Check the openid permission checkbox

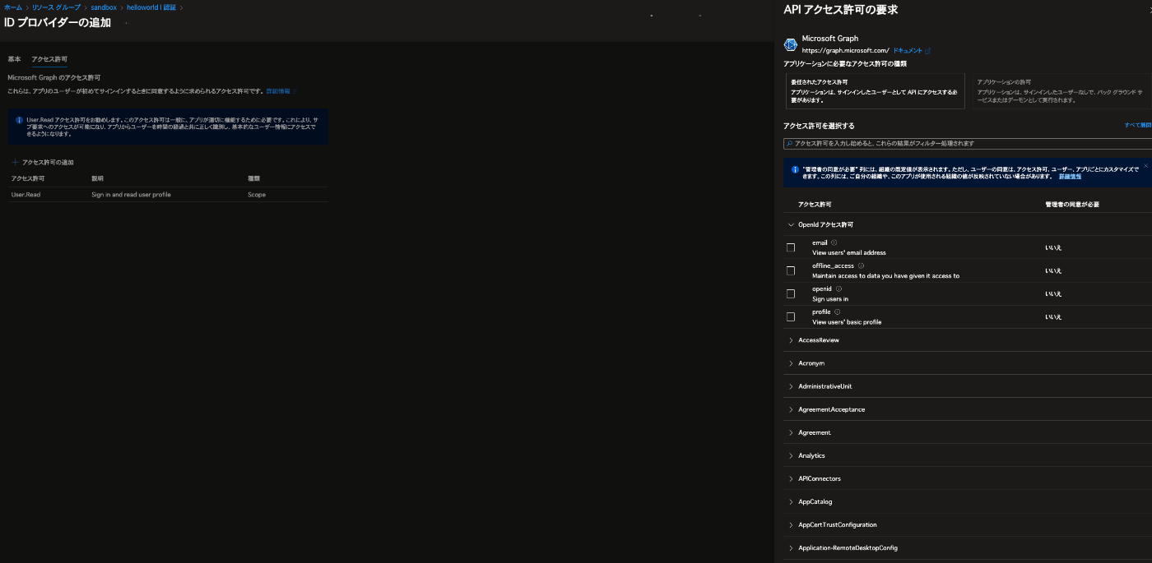click(791, 293)
